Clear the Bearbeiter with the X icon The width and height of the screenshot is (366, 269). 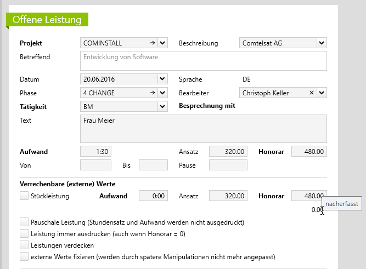pos(312,93)
